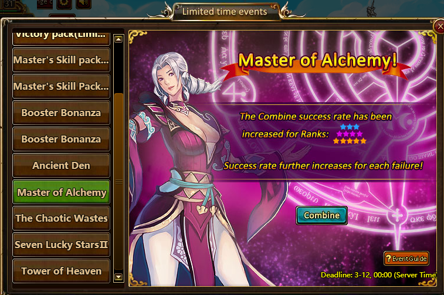Open the Event Guide help

406,259
